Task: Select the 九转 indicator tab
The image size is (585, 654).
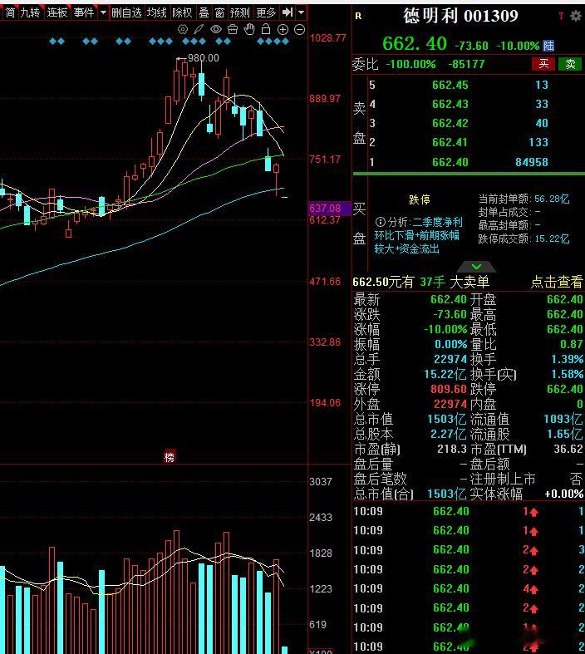Action: tap(30, 13)
